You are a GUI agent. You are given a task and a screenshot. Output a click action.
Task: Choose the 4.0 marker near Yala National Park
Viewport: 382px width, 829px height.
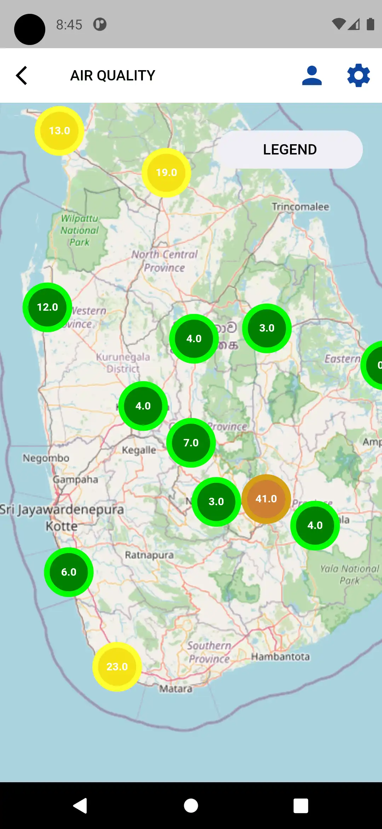pyautogui.click(x=315, y=525)
